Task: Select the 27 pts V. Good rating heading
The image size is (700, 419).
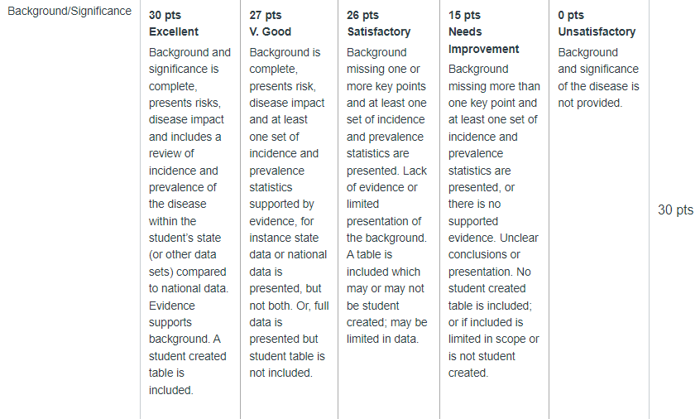Action: pyautogui.click(x=270, y=23)
